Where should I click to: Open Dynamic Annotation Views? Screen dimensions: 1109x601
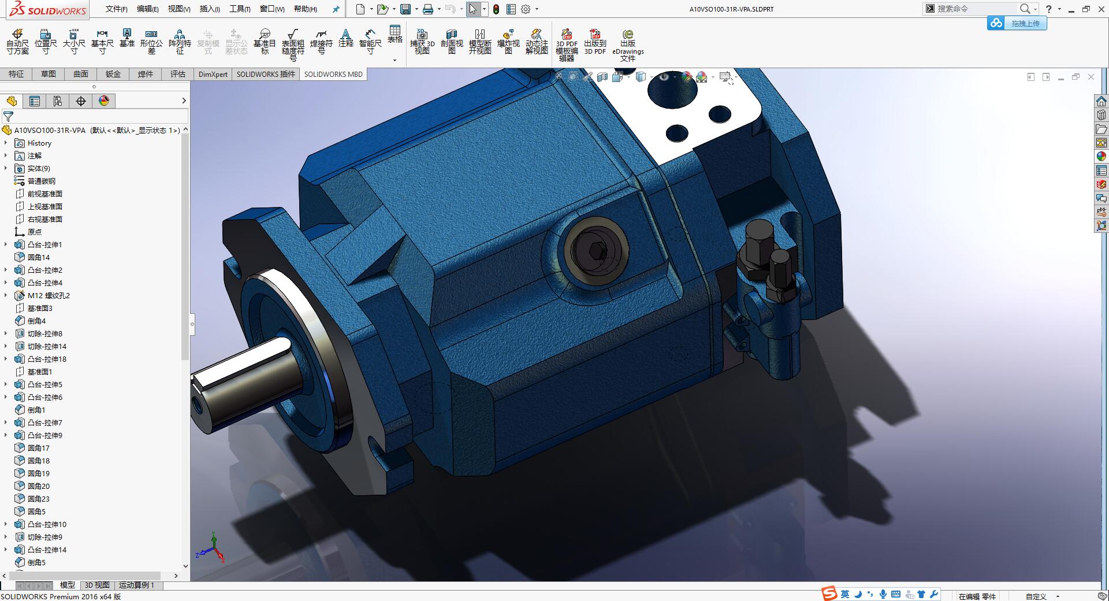537,42
